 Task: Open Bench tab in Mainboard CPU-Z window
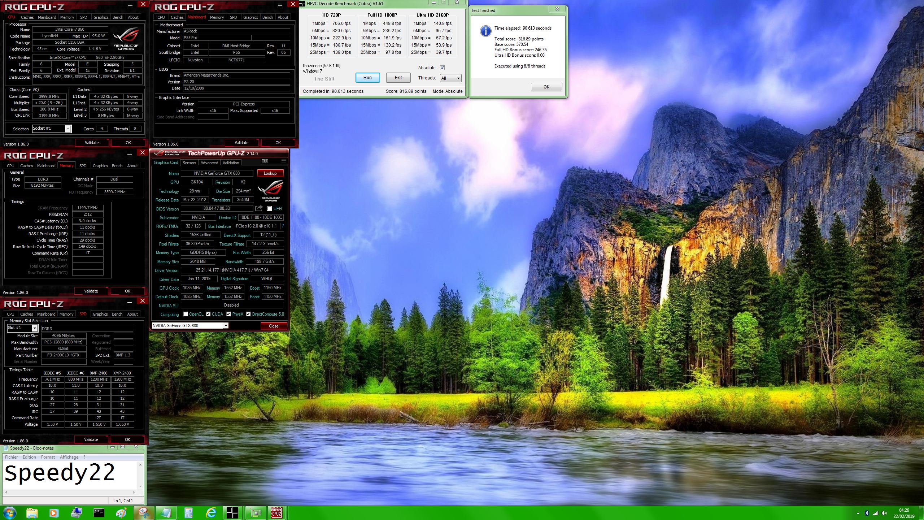pos(267,17)
